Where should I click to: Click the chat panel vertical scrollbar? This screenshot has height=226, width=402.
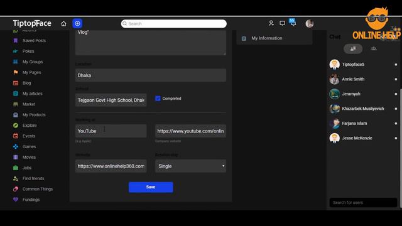point(401,148)
